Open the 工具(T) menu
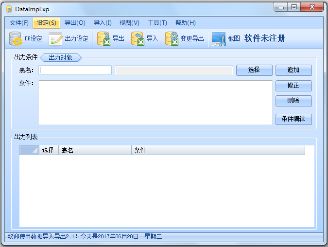 (157, 22)
